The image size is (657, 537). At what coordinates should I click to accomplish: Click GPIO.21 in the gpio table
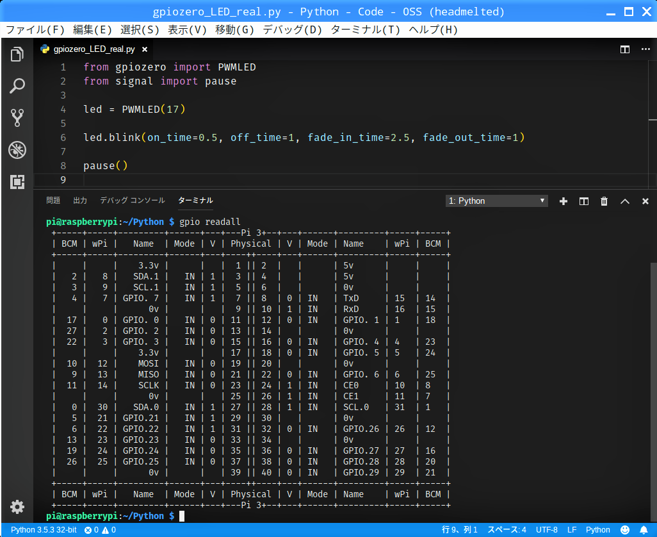pos(141,418)
